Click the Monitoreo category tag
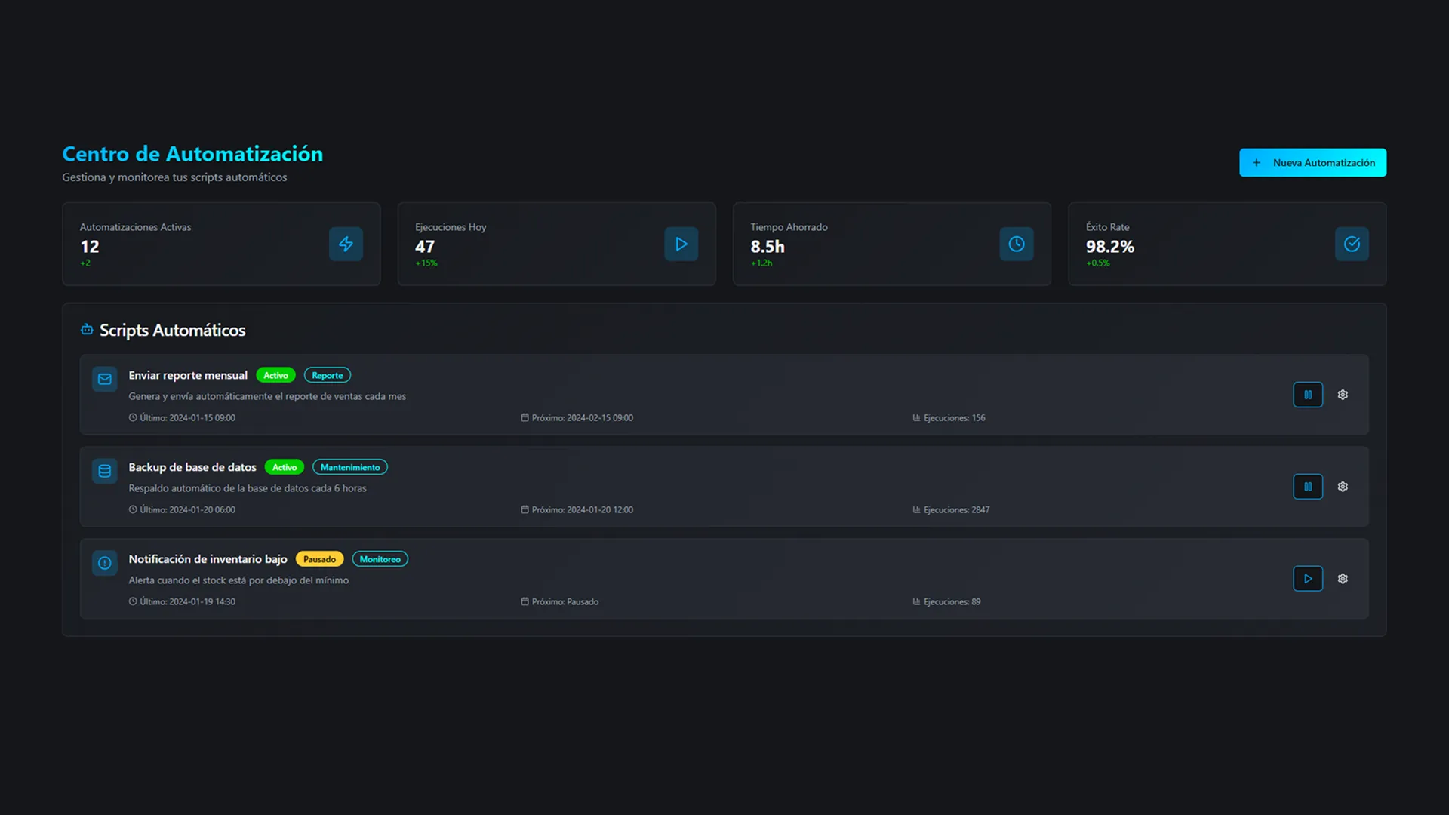1449x815 pixels. tap(380, 559)
